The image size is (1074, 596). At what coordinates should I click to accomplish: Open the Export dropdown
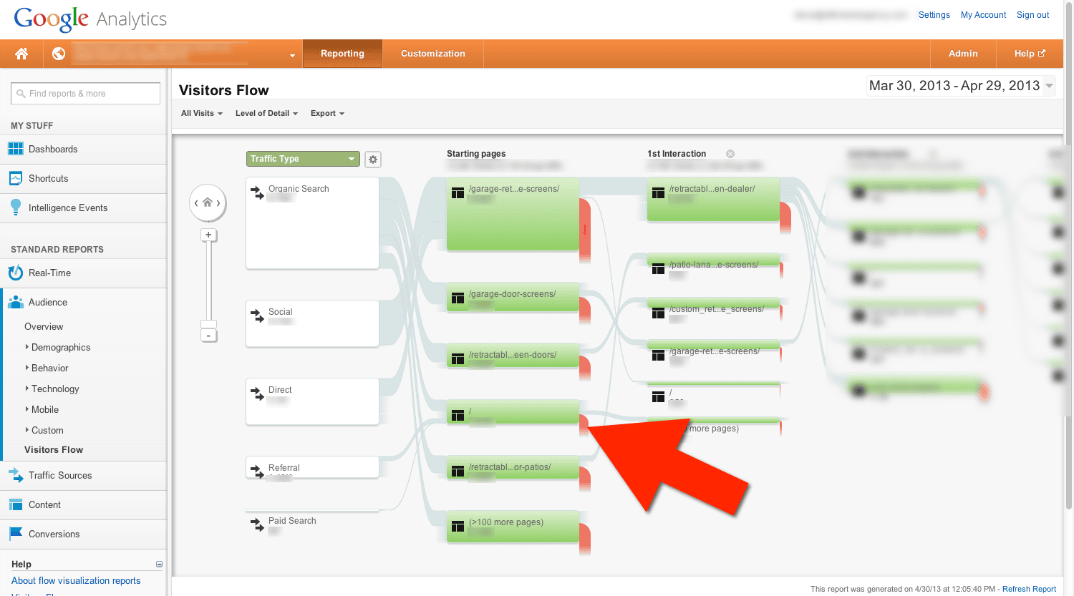tap(327, 113)
